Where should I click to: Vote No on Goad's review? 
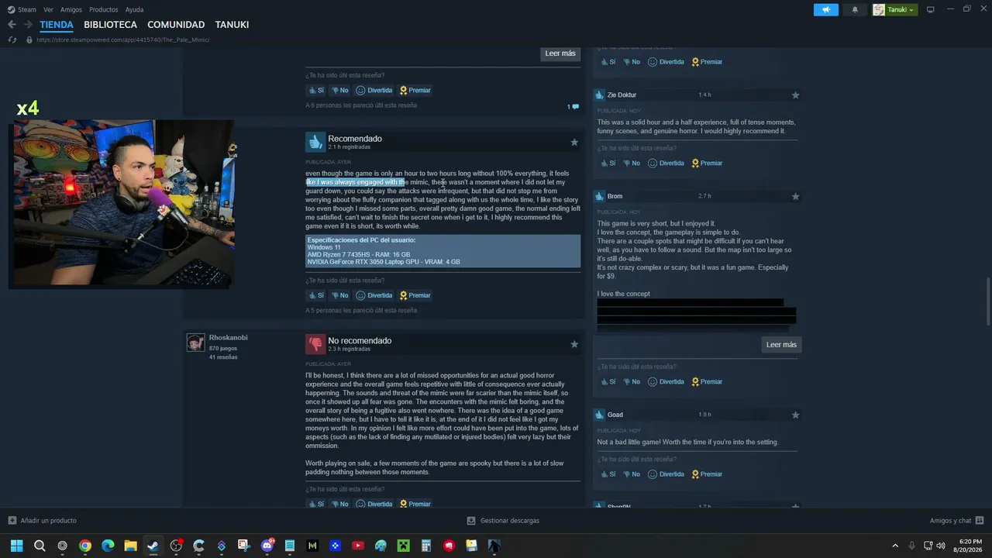(631, 474)
